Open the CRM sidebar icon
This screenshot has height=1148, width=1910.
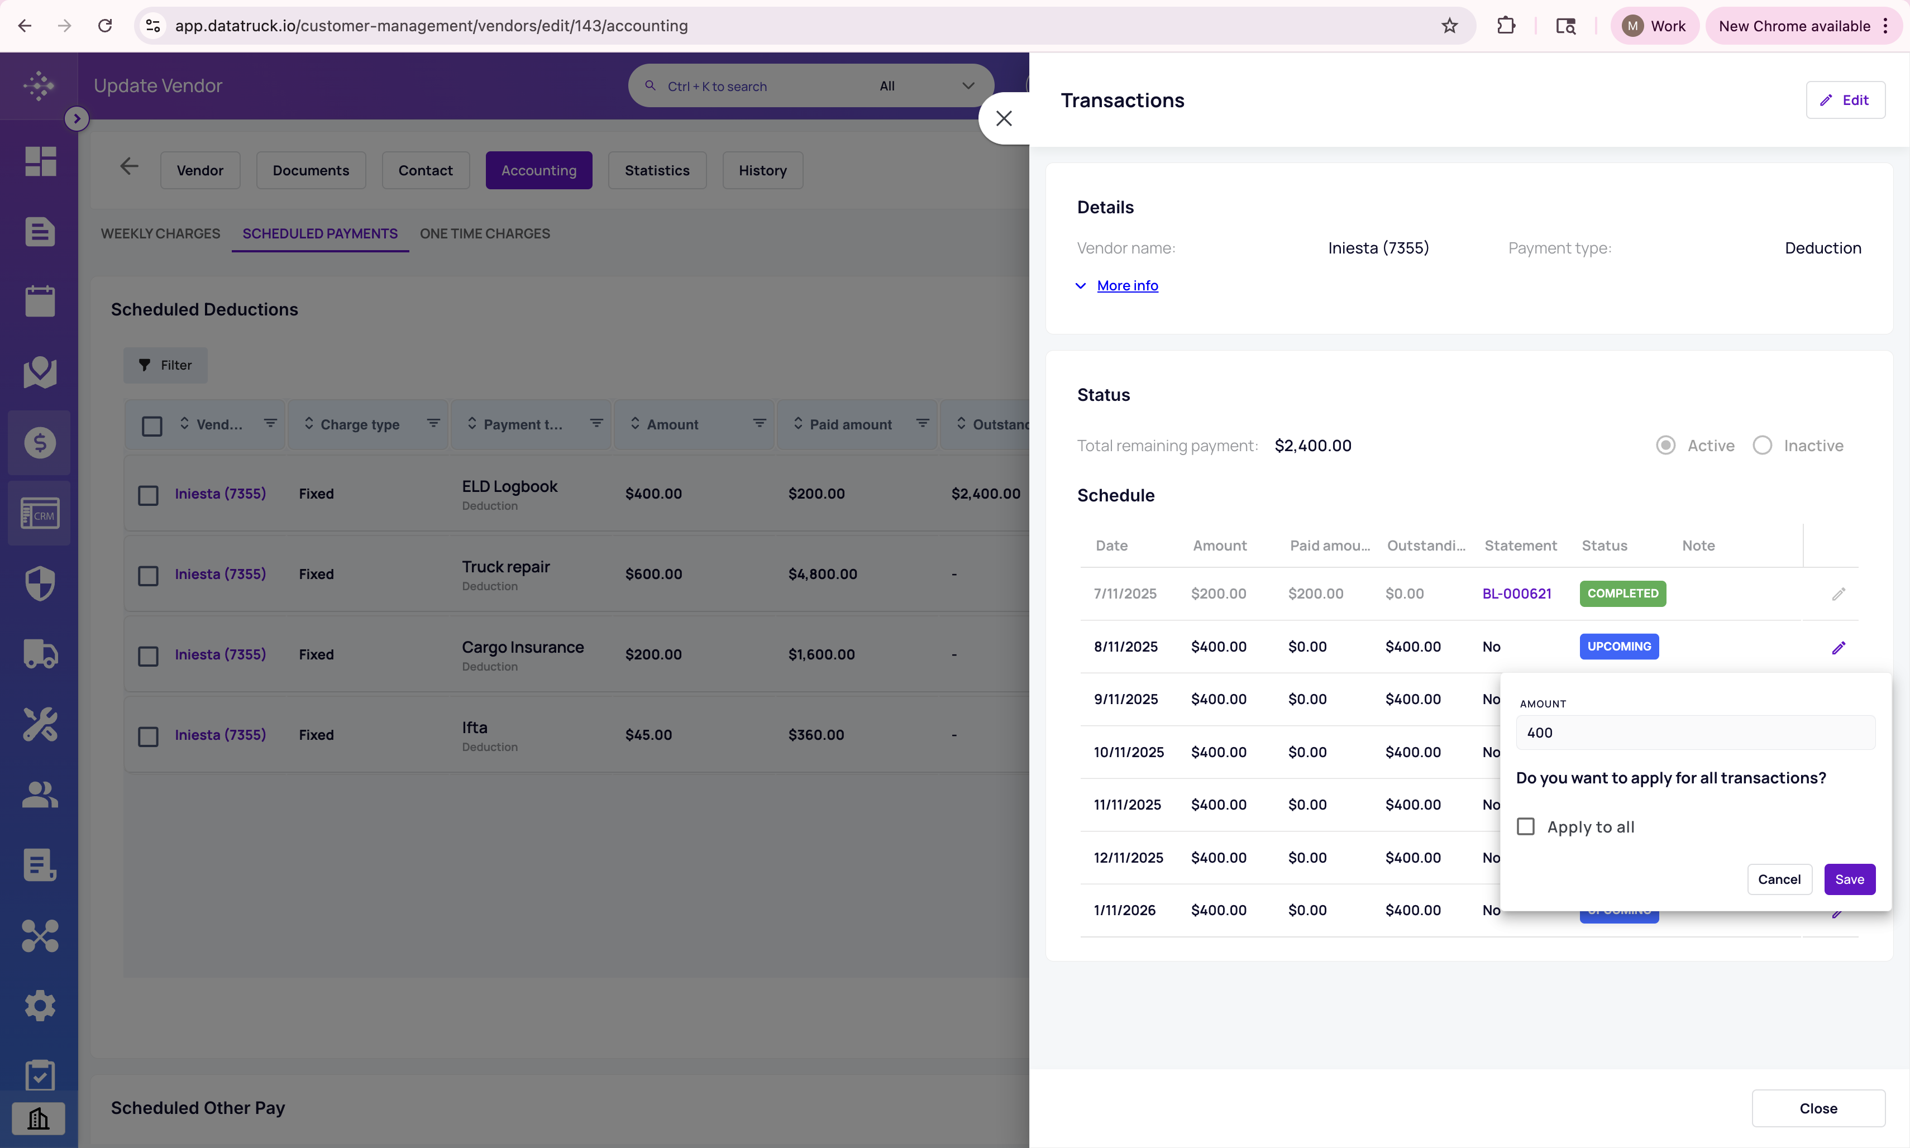pos(40,513)
